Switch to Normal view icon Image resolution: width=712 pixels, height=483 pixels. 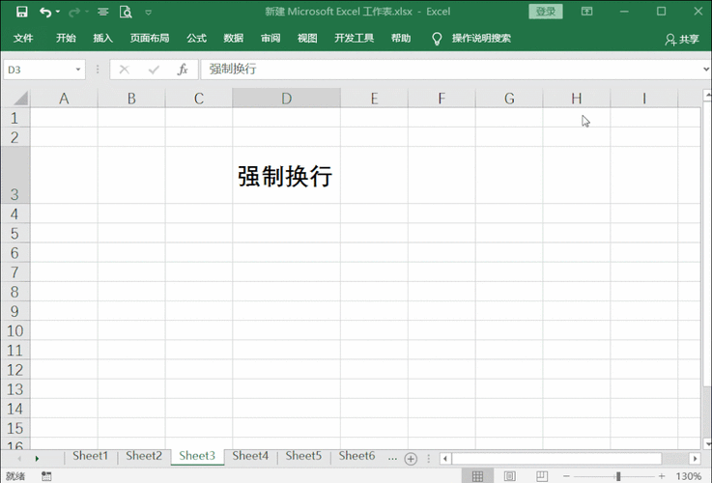[477, 475]
